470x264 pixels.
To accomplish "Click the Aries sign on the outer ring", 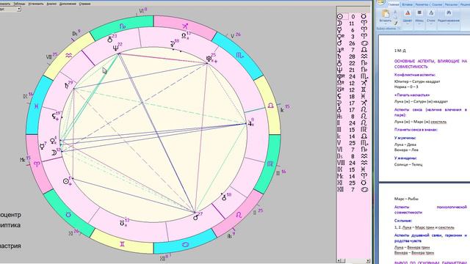I will 37,164.
